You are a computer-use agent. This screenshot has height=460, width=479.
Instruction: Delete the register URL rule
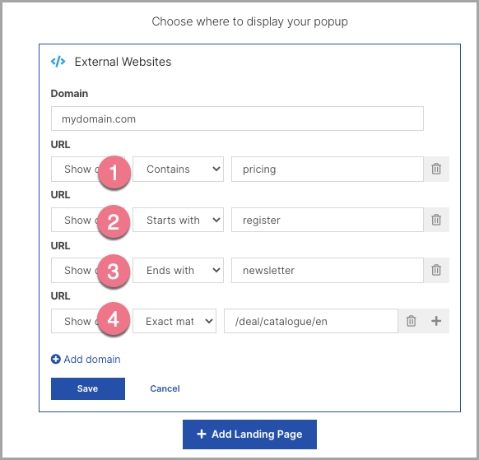click(436, 220)
